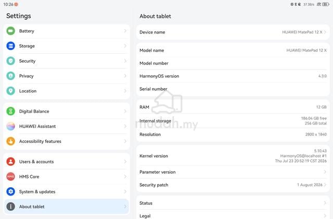This screenshot has height=219, width=333.
Task: Open Accessibility features entry
Action: (66, 141)
